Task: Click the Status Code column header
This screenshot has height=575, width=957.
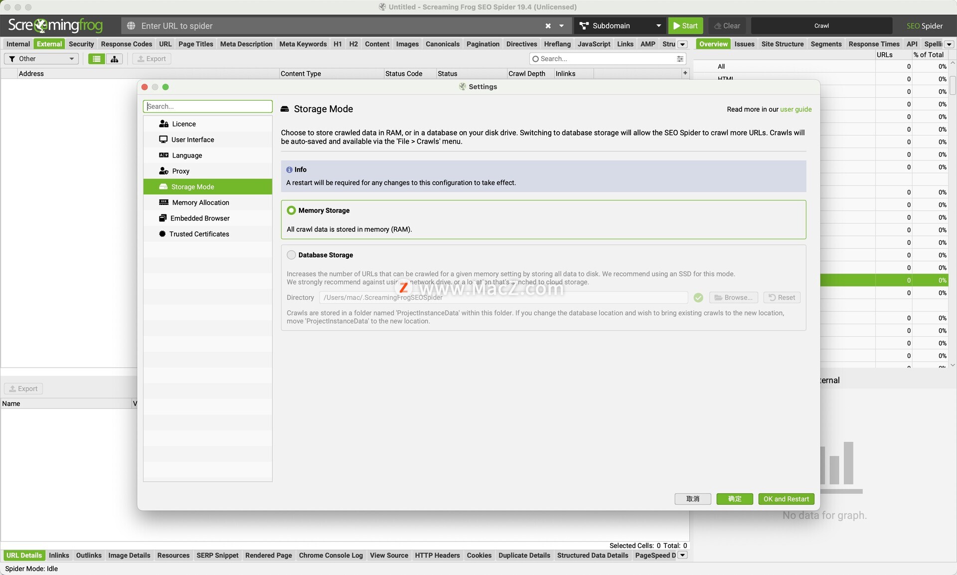Action: click(410, 73)
